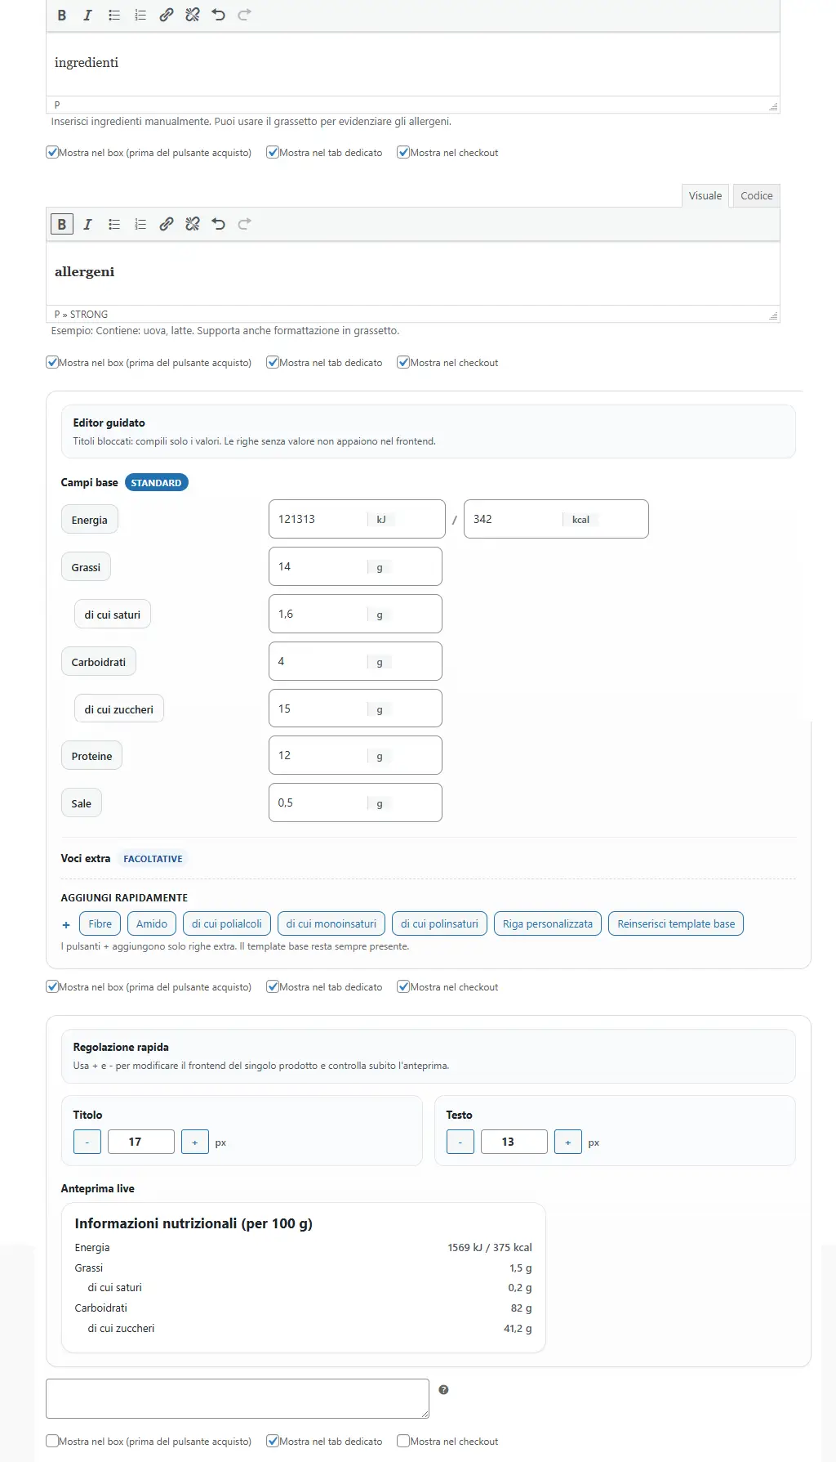Add the Fibre extra row
The width and height of the screenshot is (836, 1462).
(x=100, y=924)
